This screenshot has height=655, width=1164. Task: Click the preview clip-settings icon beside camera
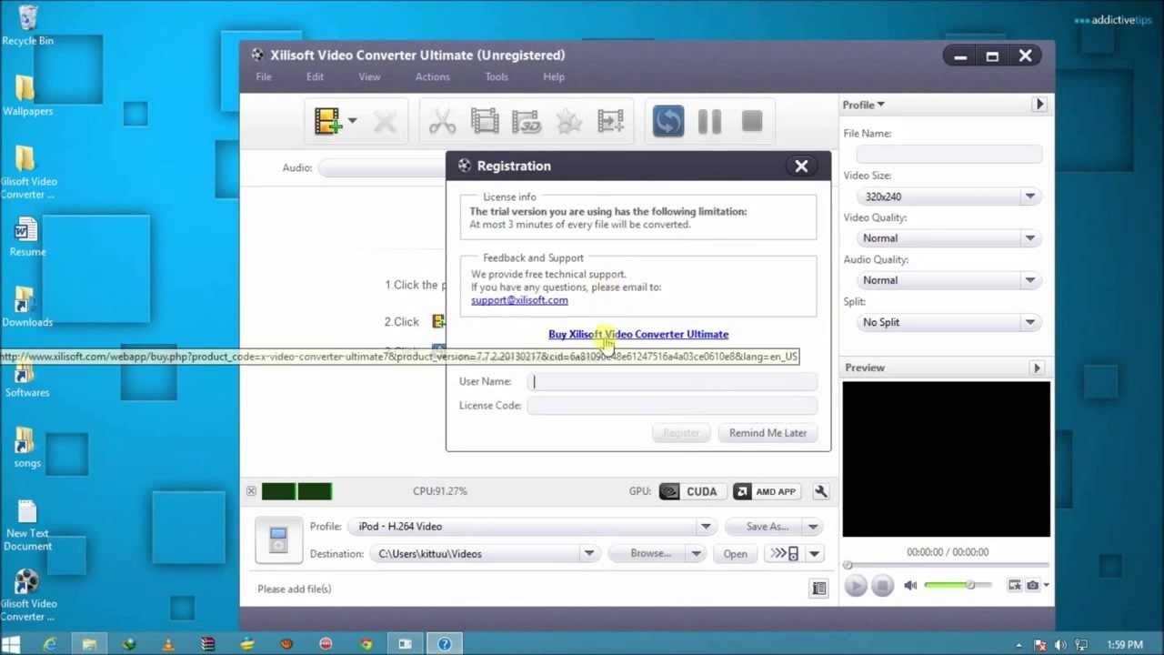[x=1015, y=585]
